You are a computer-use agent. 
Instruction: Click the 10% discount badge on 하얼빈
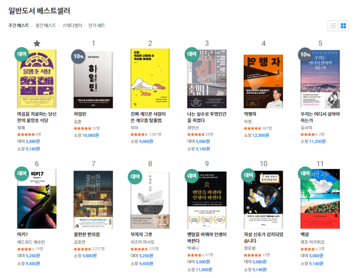click(x=79, y=56)
